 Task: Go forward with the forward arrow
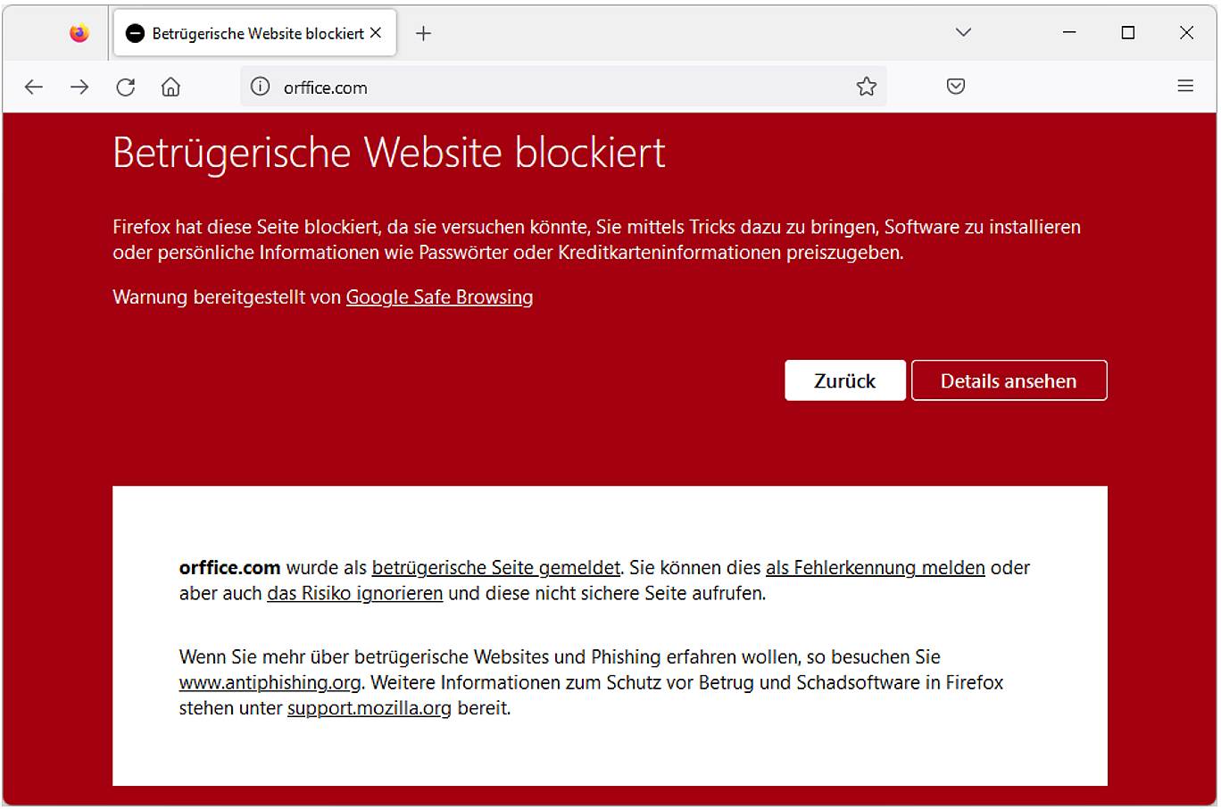[x=79, y=87]
